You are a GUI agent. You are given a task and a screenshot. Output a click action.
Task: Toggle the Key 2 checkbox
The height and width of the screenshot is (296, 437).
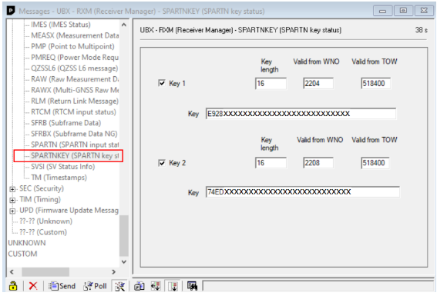(162, 162)
